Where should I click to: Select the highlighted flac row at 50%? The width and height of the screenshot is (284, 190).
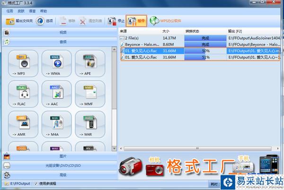pyautogui.click(x=200, y=51)
